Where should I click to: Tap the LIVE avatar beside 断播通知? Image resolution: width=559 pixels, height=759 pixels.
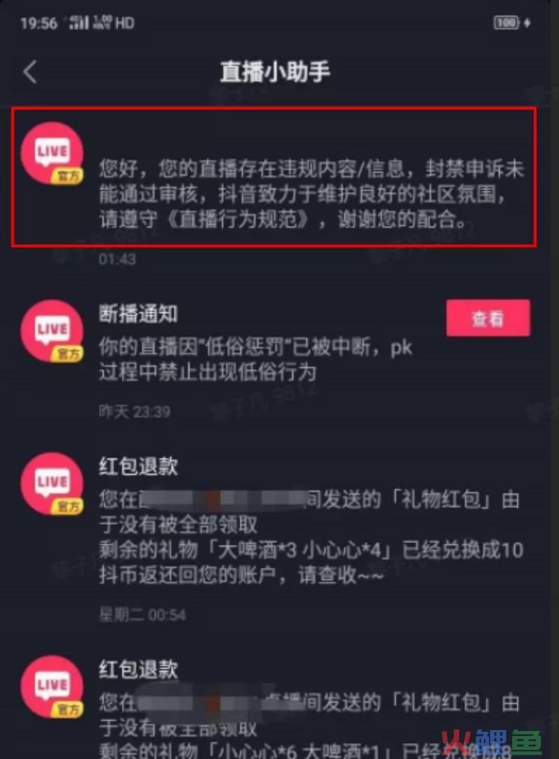coord(52,331)
